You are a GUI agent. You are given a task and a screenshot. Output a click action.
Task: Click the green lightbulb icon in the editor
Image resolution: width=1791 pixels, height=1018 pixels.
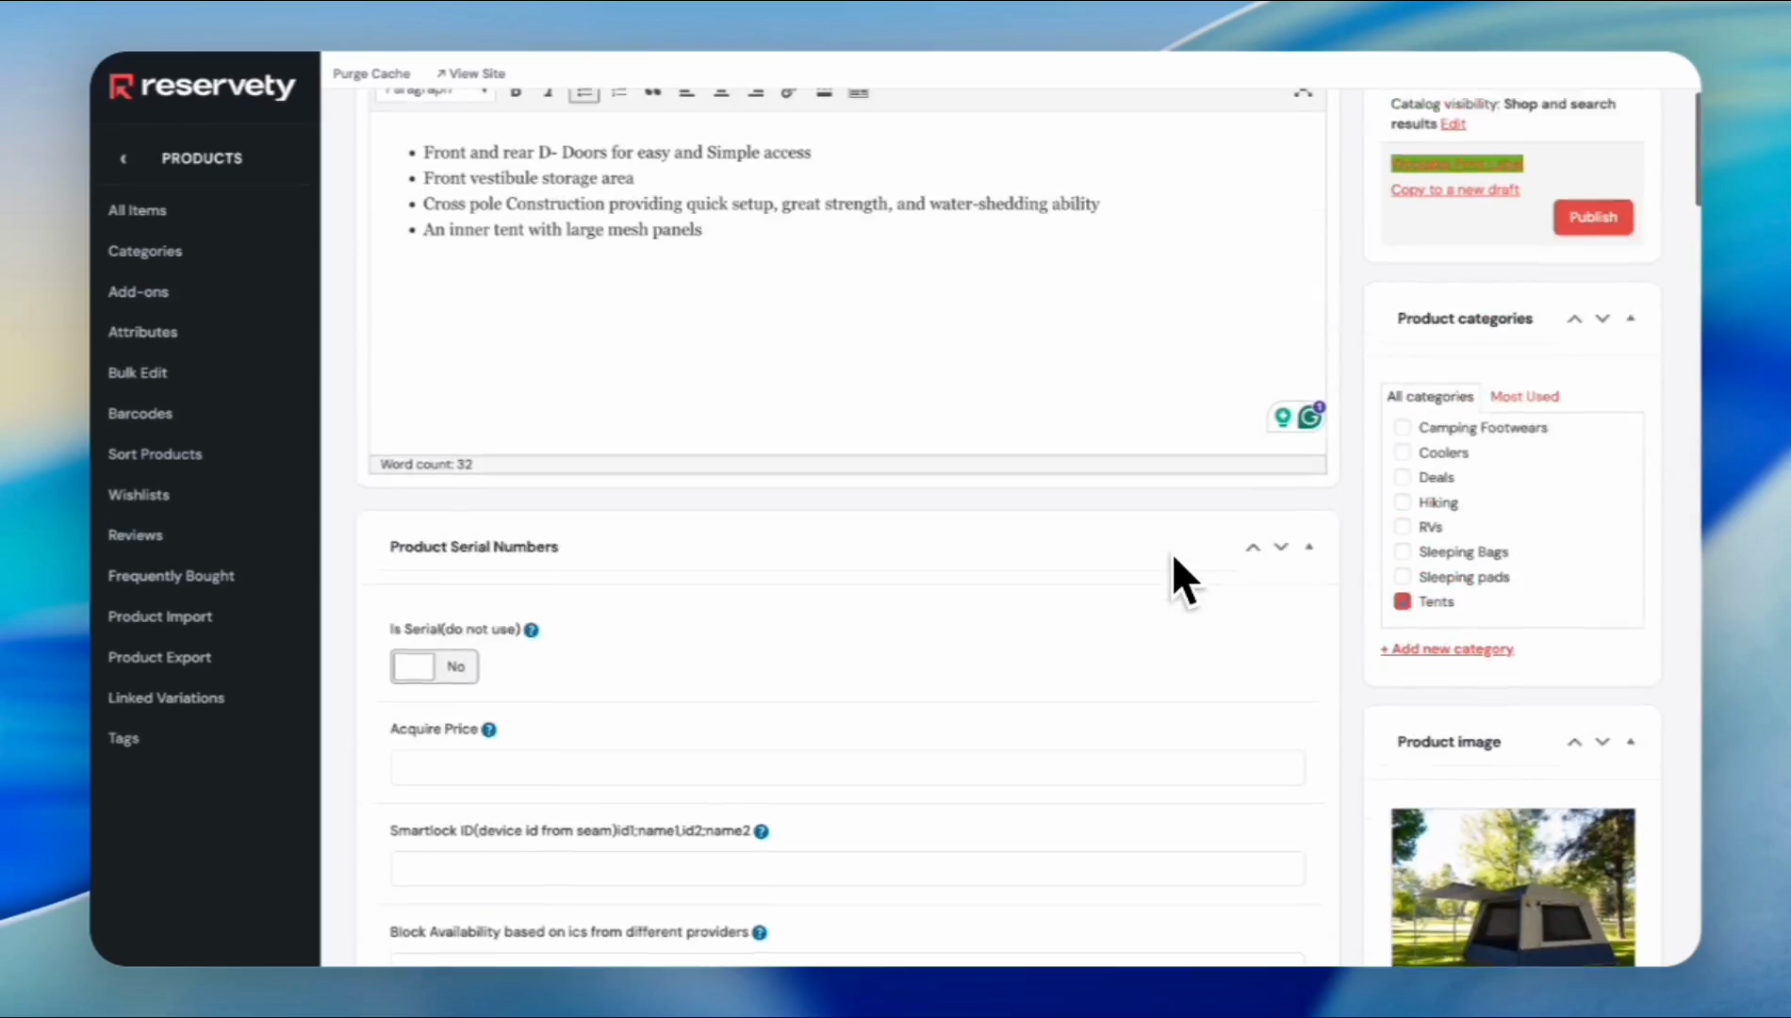[1282, 417]
